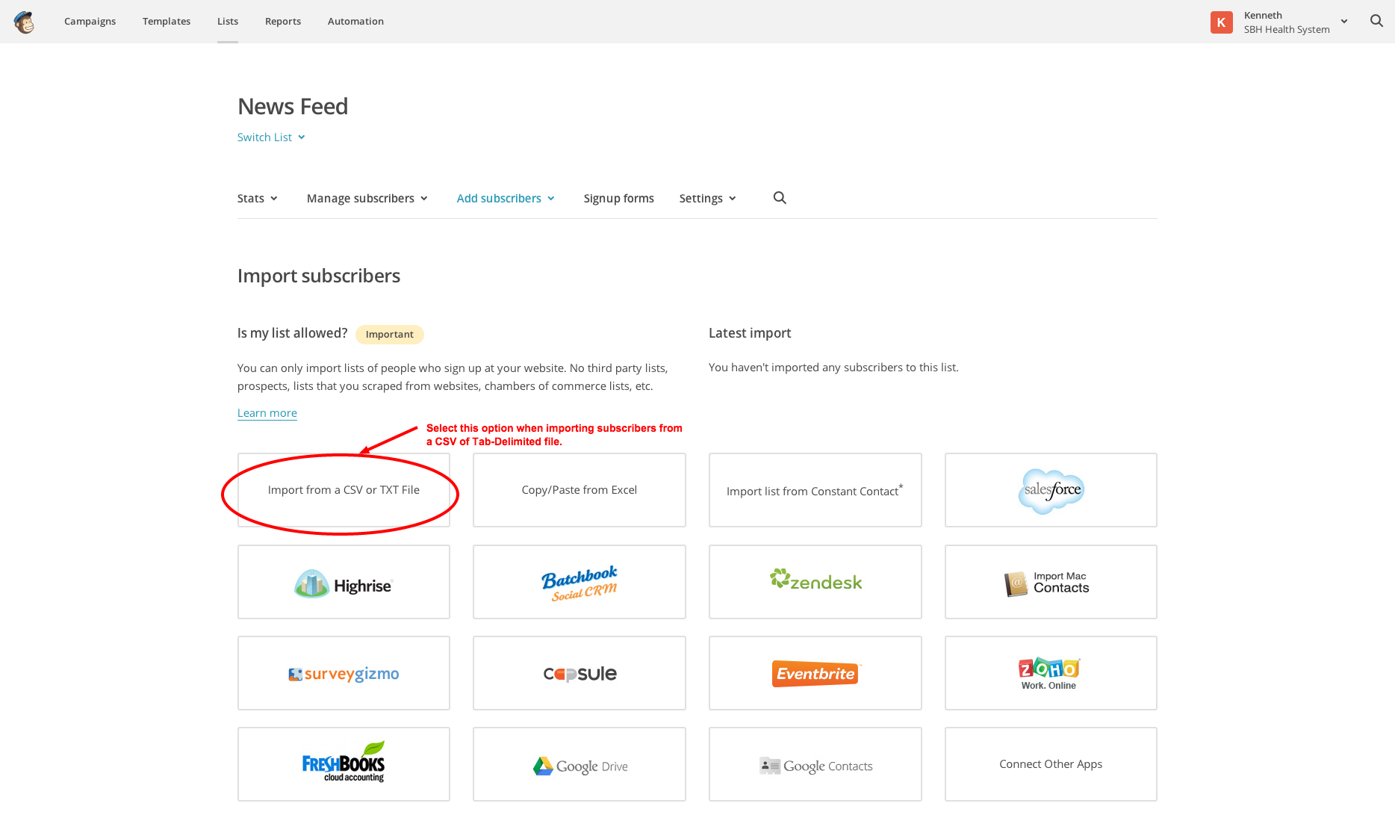
Task: Open the Signup forms tab
Action: pyautogui.click(x=618, y=199)
